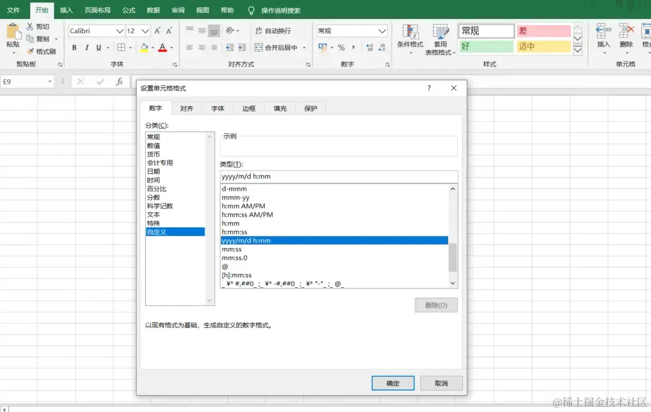Click the Cut scissors icon

(x=30, y=27)
